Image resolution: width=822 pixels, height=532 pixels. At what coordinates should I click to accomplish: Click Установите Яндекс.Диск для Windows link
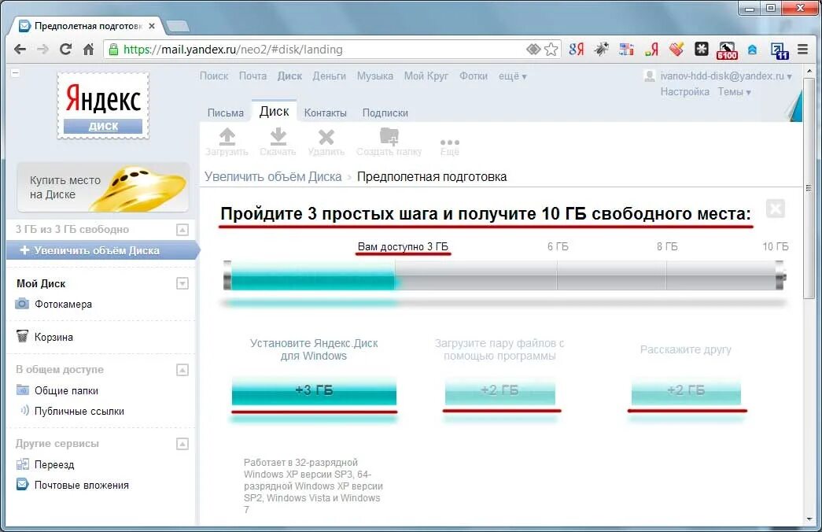click(x=314, y=349)
